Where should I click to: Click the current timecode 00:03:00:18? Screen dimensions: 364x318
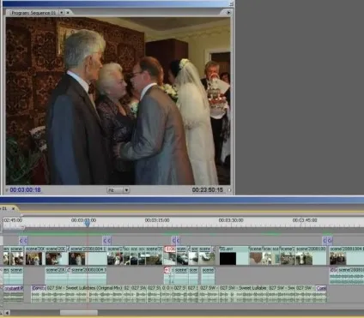25,190
